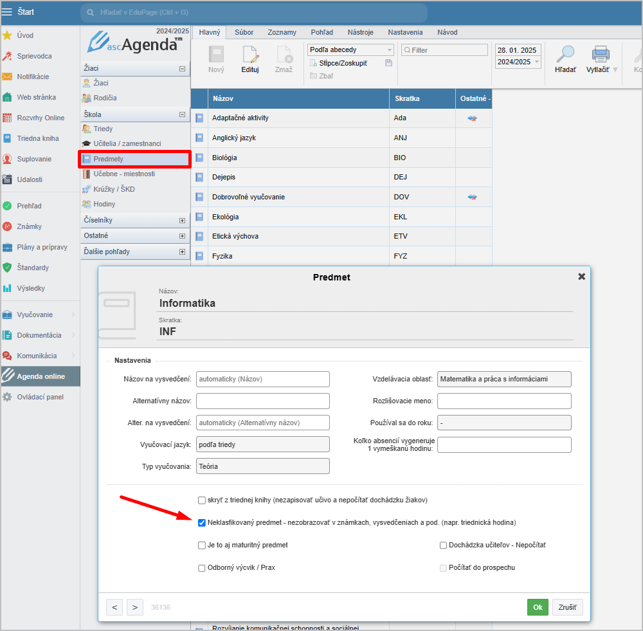Click the Vytlačiť printer icon
643x631 pixels.
click(601, 55)
